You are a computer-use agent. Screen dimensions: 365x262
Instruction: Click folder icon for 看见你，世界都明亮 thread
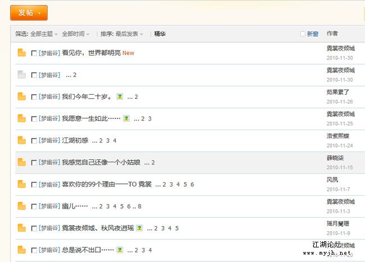click(x=22, y=53)
